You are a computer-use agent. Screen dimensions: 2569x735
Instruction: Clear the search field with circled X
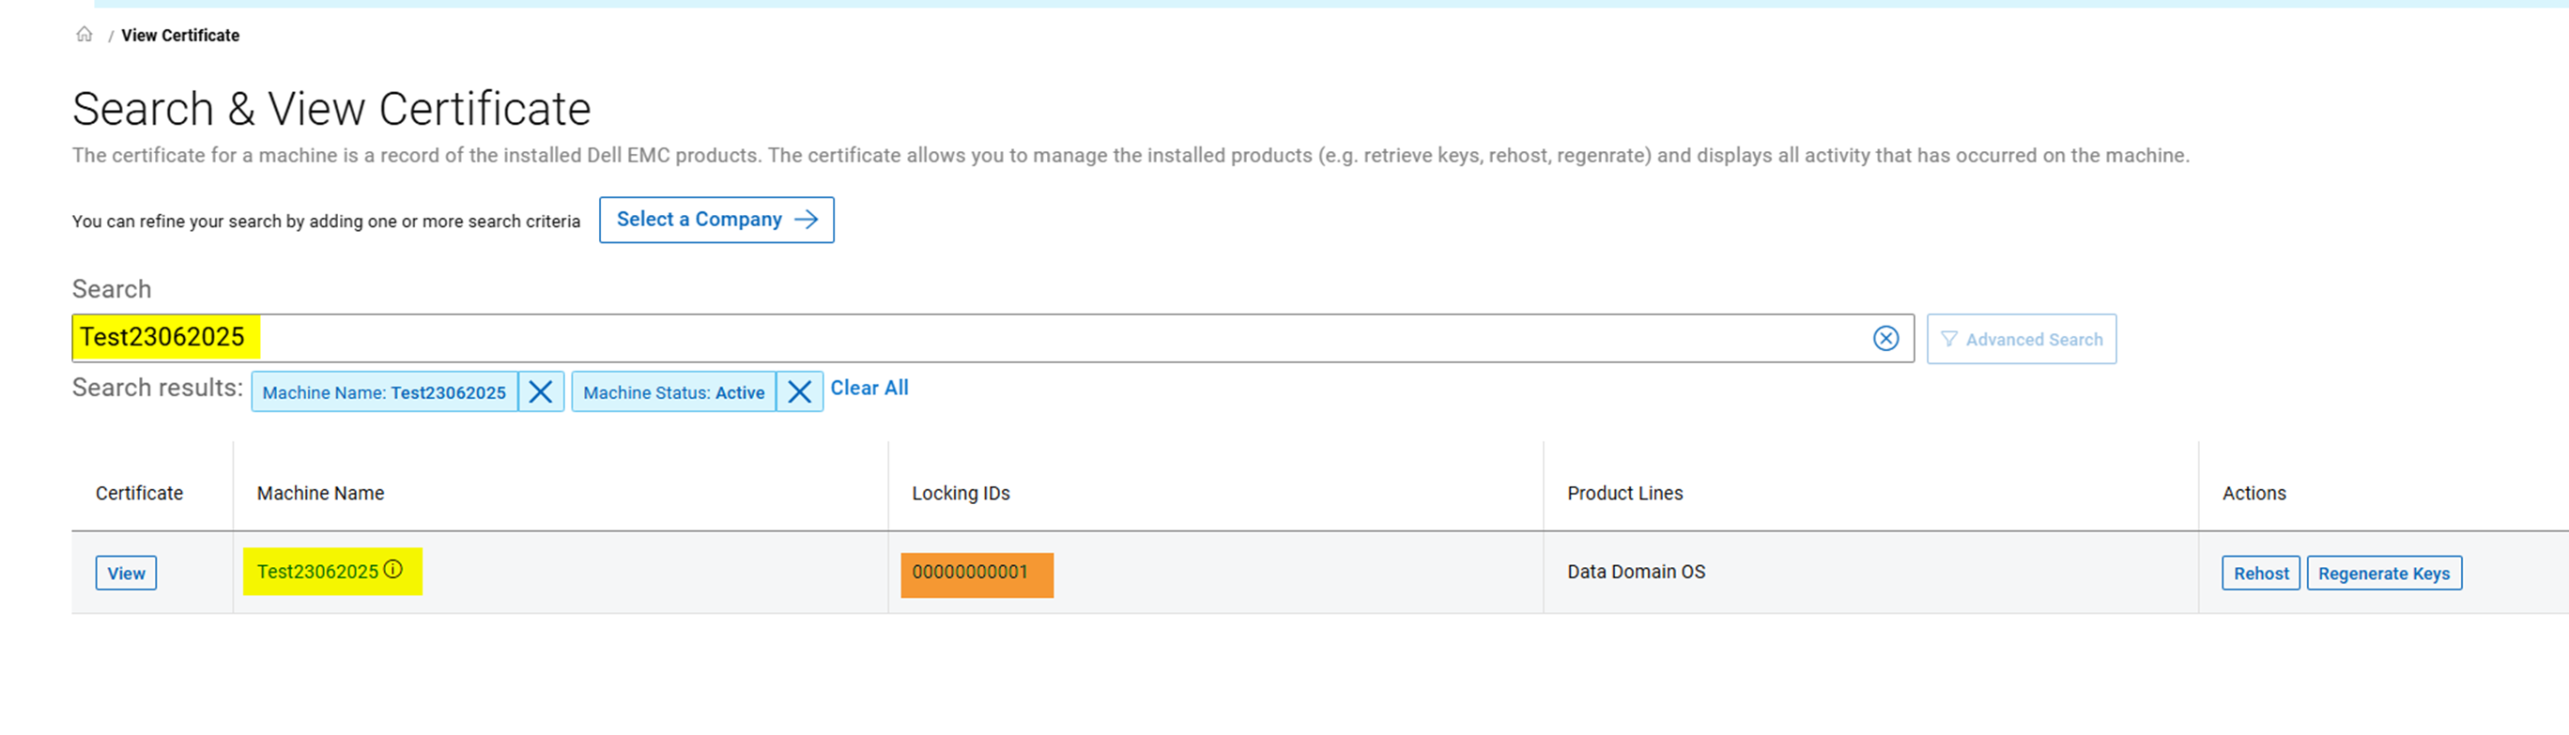[x=1884, y=339]
